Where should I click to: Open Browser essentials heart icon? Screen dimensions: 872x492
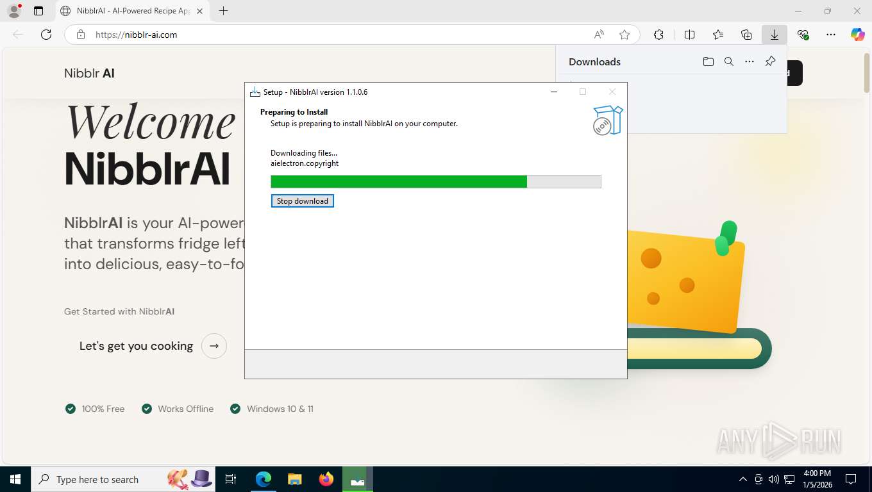coord(803,35)
